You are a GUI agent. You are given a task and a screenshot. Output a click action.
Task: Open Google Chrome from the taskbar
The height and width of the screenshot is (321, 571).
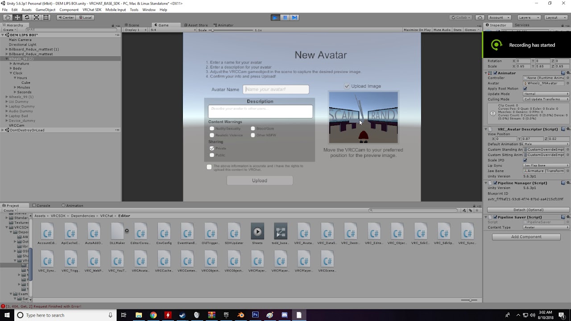click(x=153, y=315)
